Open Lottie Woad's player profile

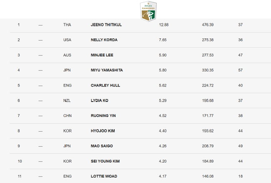click(104, 177)
